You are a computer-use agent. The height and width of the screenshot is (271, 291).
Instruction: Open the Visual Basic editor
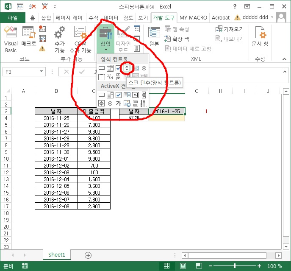coord(11,39)
